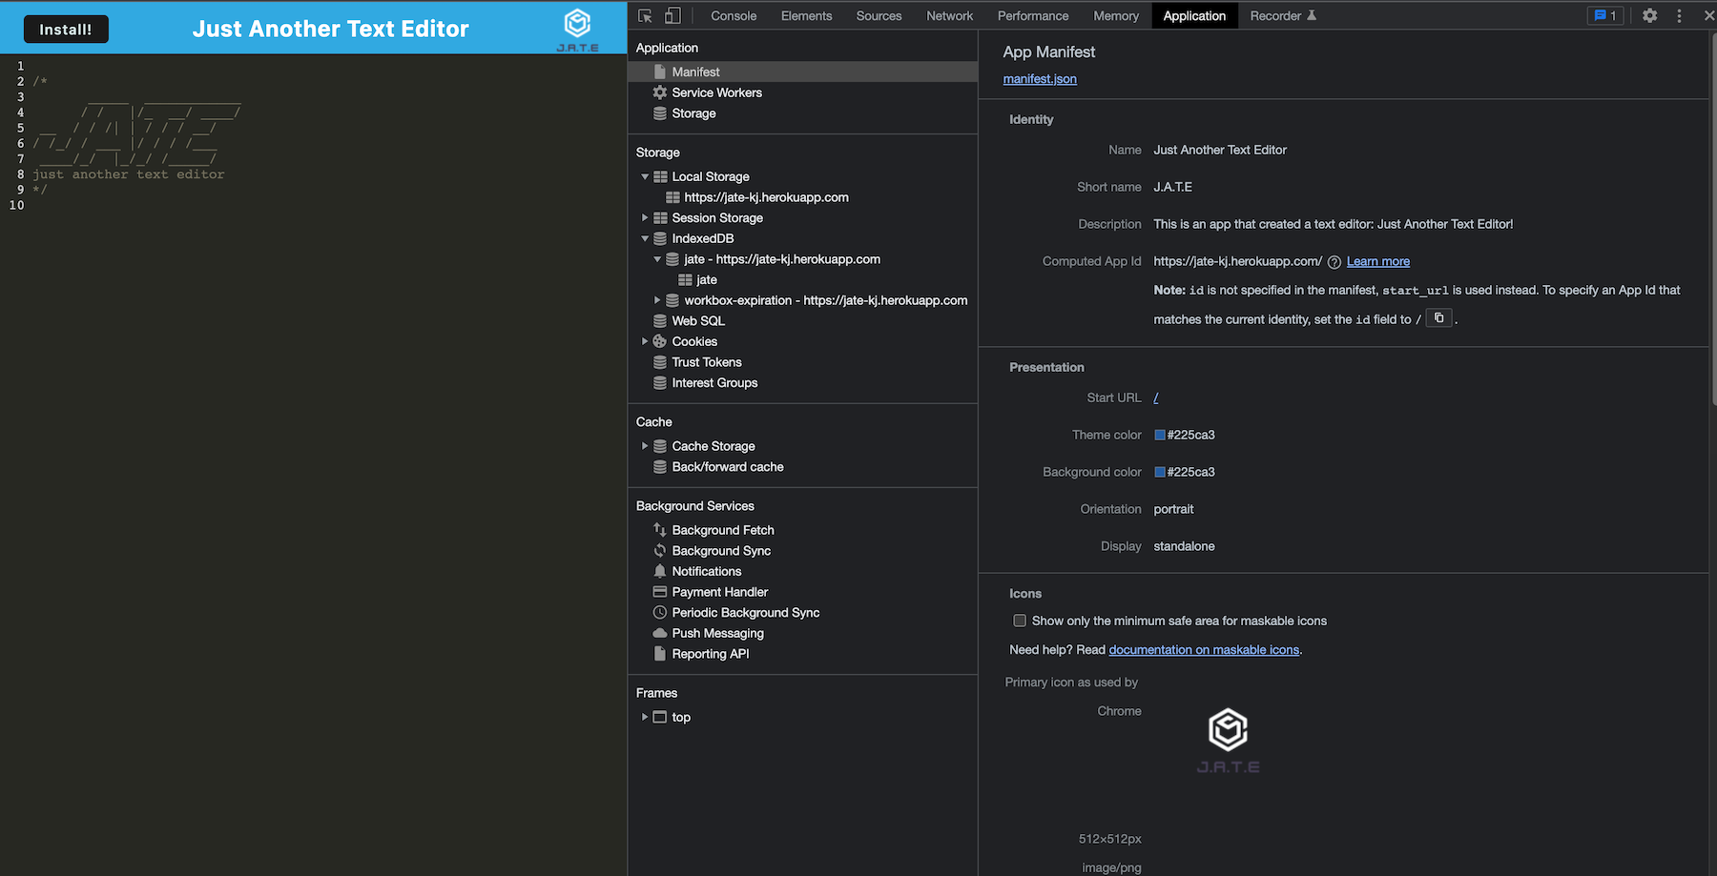This screenshot has width=1717, height=876.
Task: Open documentation on maskable icons
Action: 1204,650
